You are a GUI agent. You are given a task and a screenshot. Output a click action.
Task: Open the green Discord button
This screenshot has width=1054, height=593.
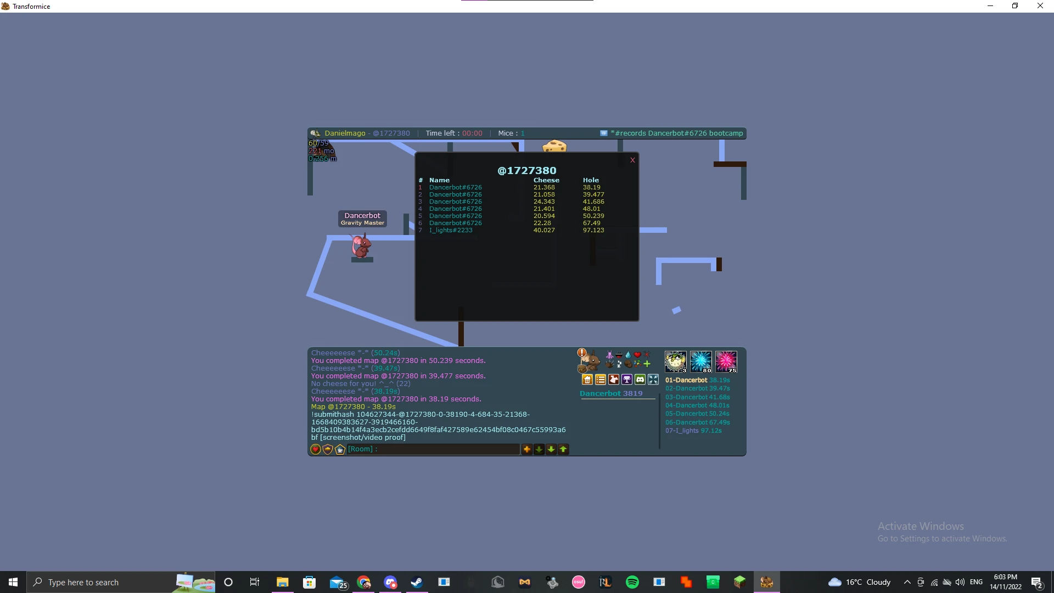tap(640, 379)
